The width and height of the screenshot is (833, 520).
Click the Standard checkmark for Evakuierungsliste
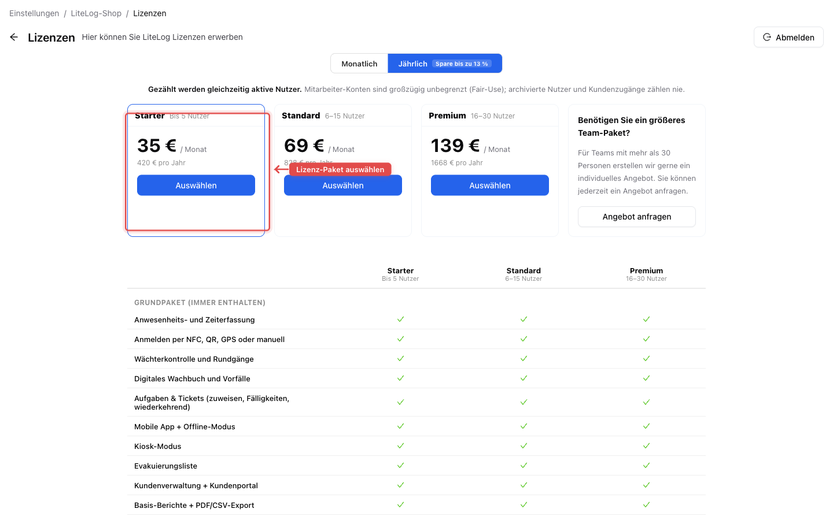(524, 466)
